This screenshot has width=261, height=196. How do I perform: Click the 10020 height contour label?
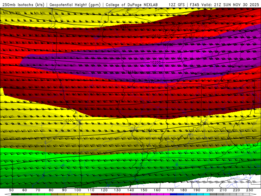click(156, 36)
